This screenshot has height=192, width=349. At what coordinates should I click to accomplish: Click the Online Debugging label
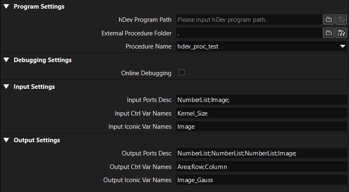click(x=146, y=73)
